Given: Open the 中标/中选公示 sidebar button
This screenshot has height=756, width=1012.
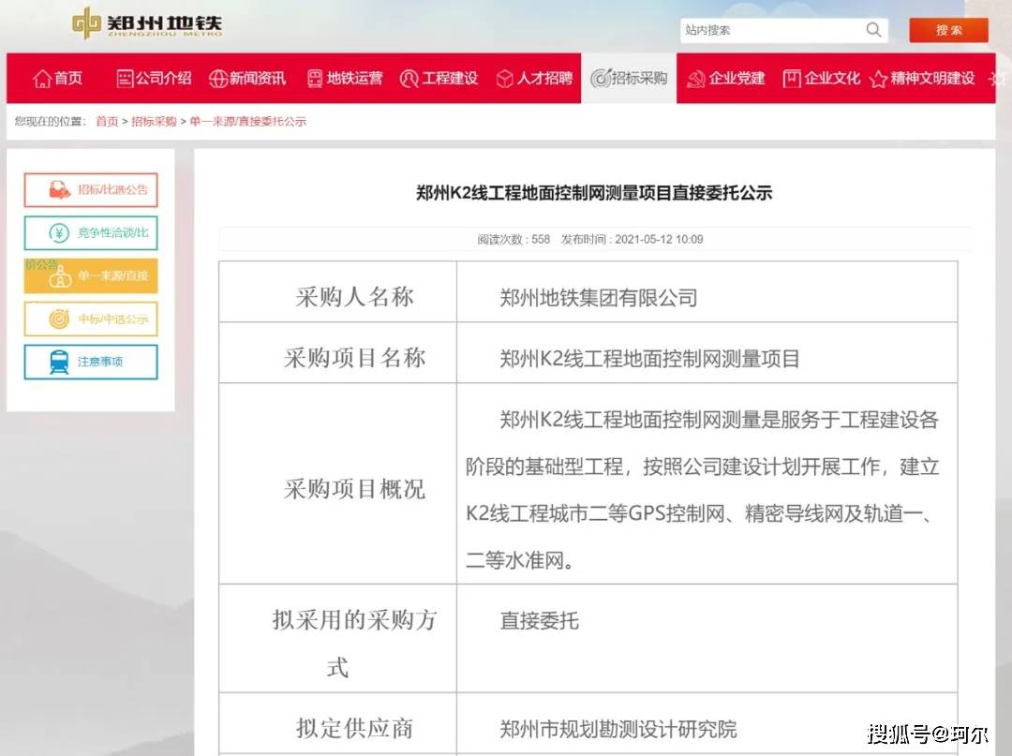Looking at the screenshot, I should [91, 319].
